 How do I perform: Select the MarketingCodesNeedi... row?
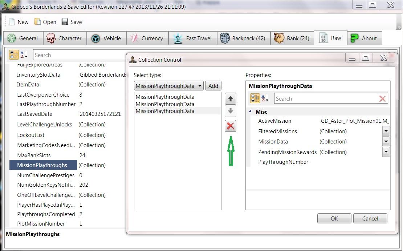(68, 145)
